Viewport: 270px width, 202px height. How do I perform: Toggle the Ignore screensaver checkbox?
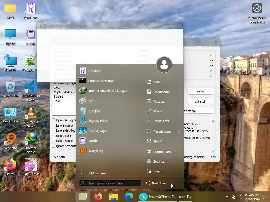54,146
